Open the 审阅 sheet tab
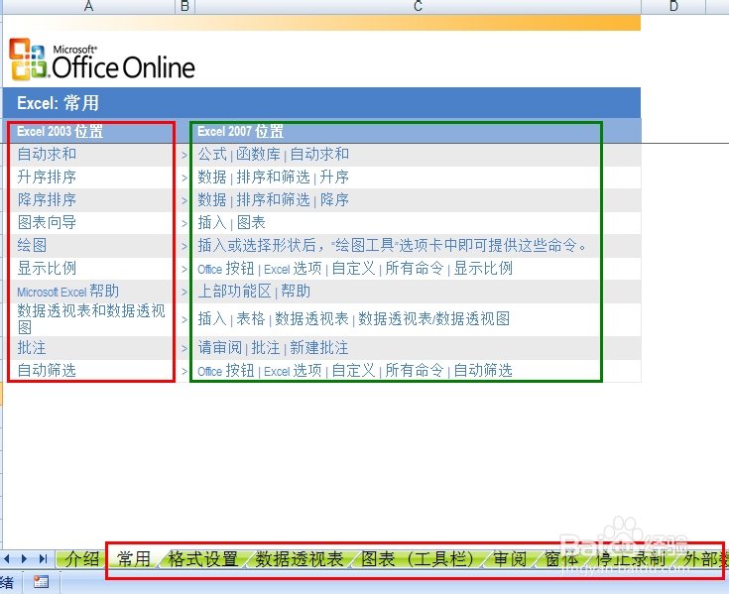Image resolution: width=729 pixels, height=594 pixels. point(510,558)
